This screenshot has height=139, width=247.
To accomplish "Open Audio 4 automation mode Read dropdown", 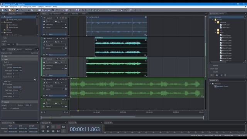I will 58,96.
